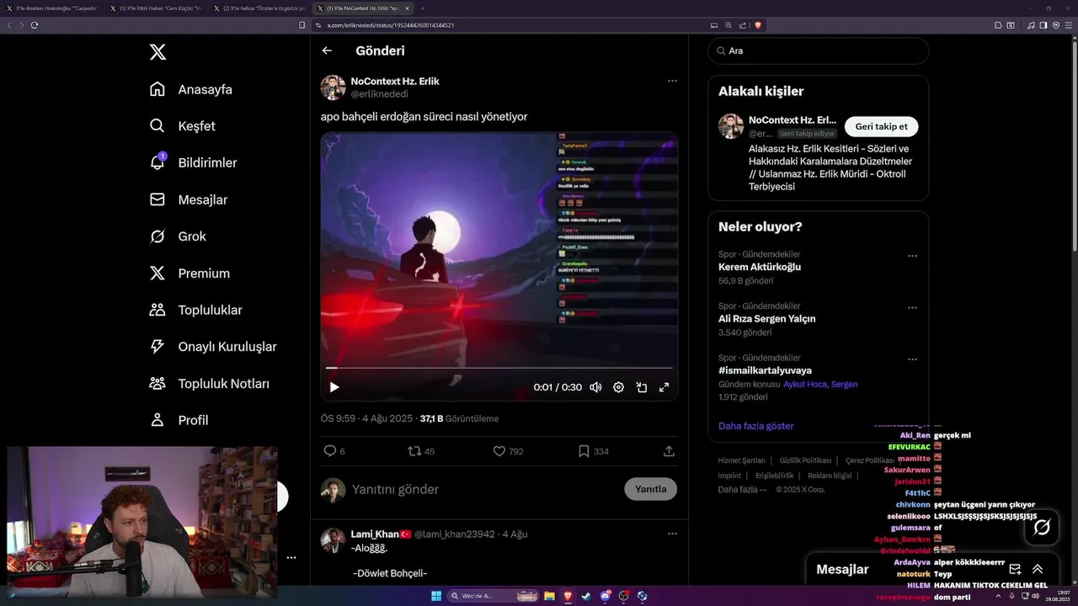
Task: Open the Kerem Aktürkoğlu trend
Action: click(x=760, y=267)
